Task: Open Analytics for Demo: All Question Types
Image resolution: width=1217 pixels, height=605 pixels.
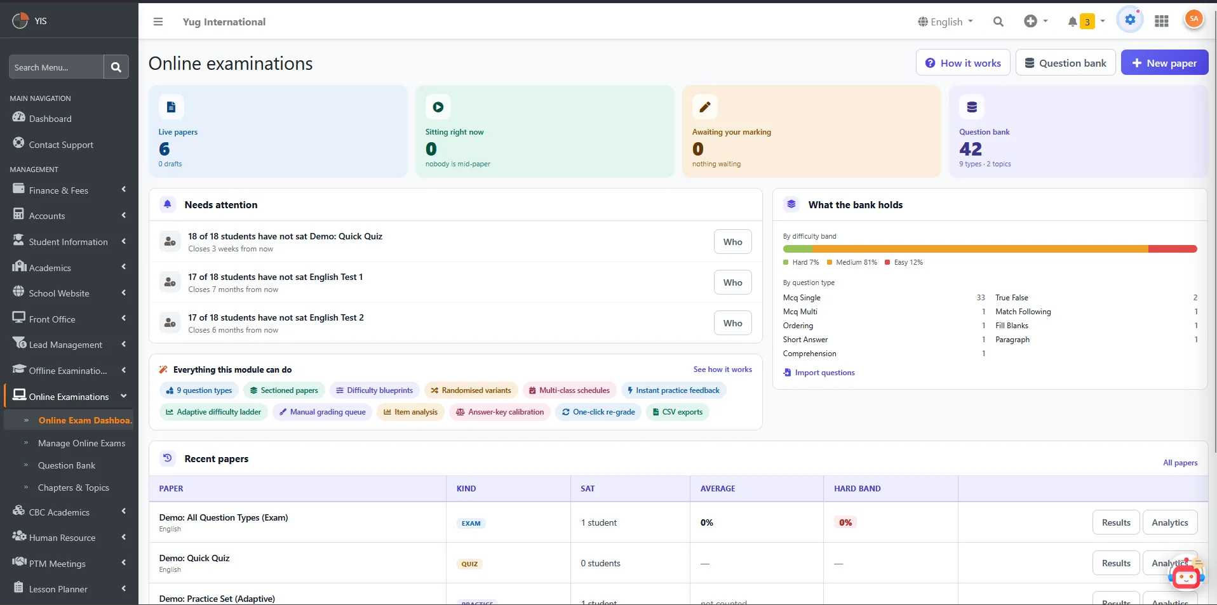Action: [x=1169, y=522]
